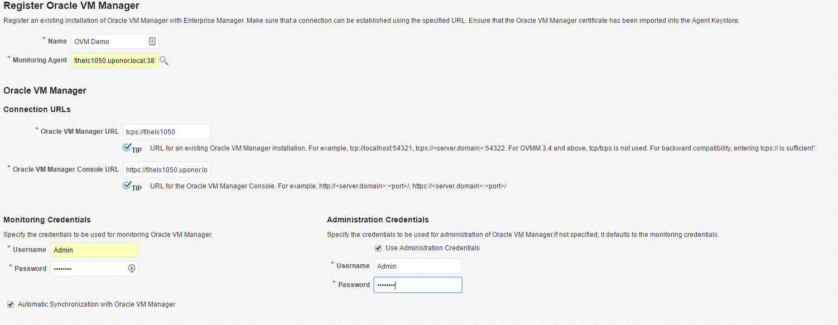Select the Monitoring Agent input field

pos(115,60)
